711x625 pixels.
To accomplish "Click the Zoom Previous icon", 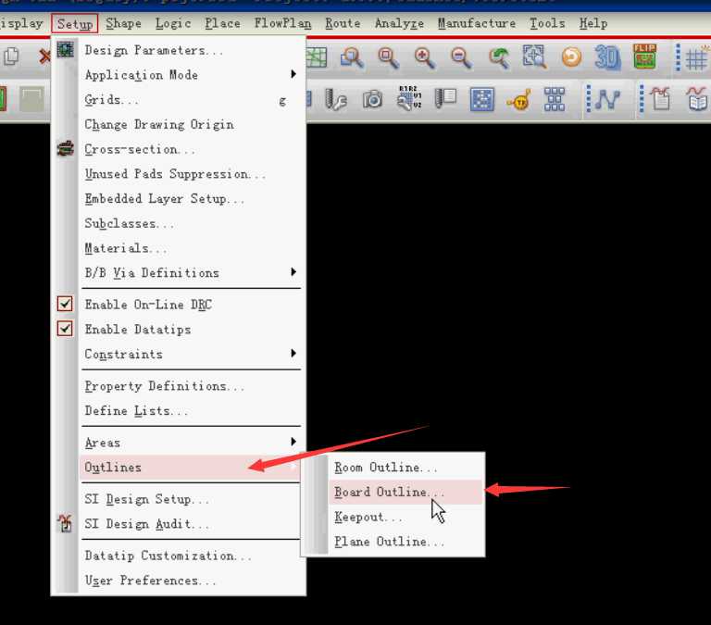I will (x=499, y=57).
